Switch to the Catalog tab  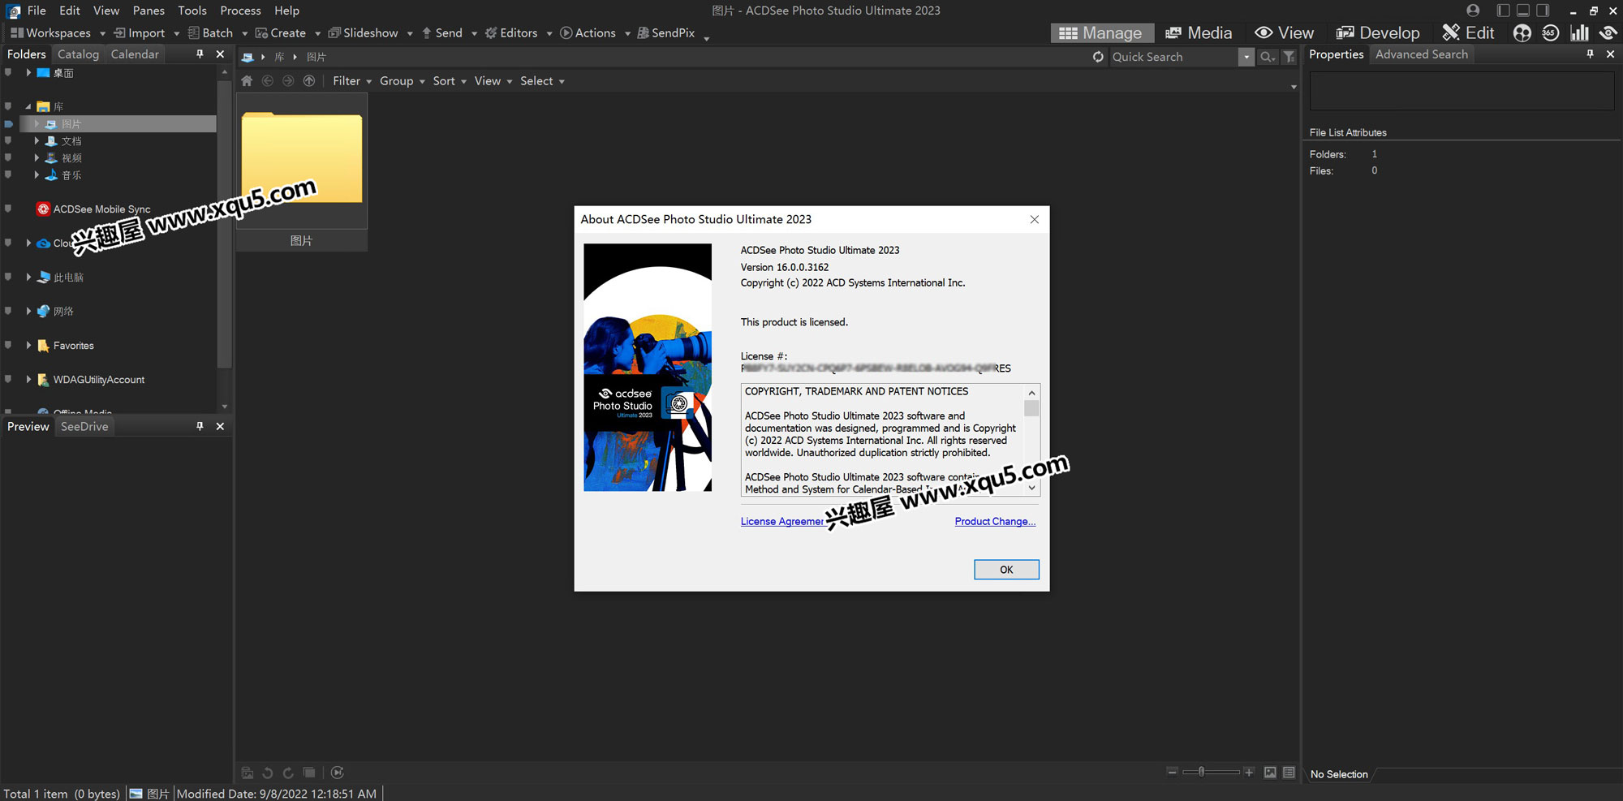(x=78, y=54)
